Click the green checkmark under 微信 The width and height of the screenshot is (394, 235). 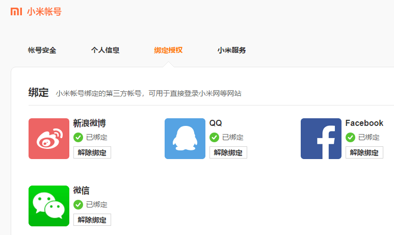(78, 204)
